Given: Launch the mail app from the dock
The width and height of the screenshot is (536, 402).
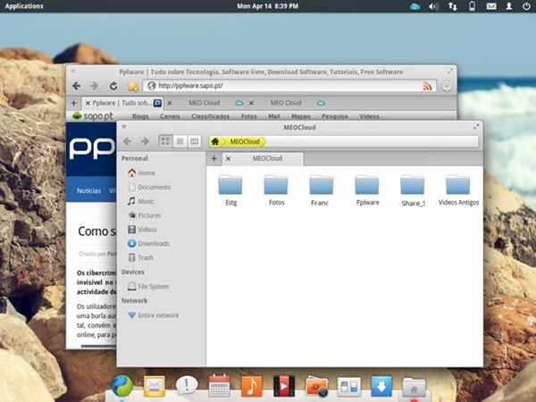Looking at the screenshot, I should [155, 386].
